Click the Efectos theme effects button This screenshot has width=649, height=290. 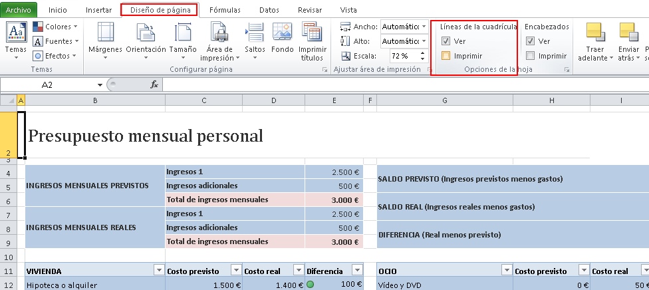tap(56, 56)
